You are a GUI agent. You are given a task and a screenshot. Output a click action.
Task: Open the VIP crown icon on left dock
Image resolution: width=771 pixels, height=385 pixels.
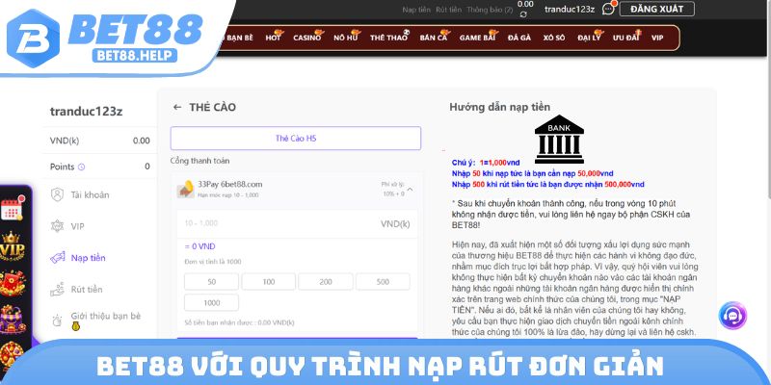coord(13,246)
